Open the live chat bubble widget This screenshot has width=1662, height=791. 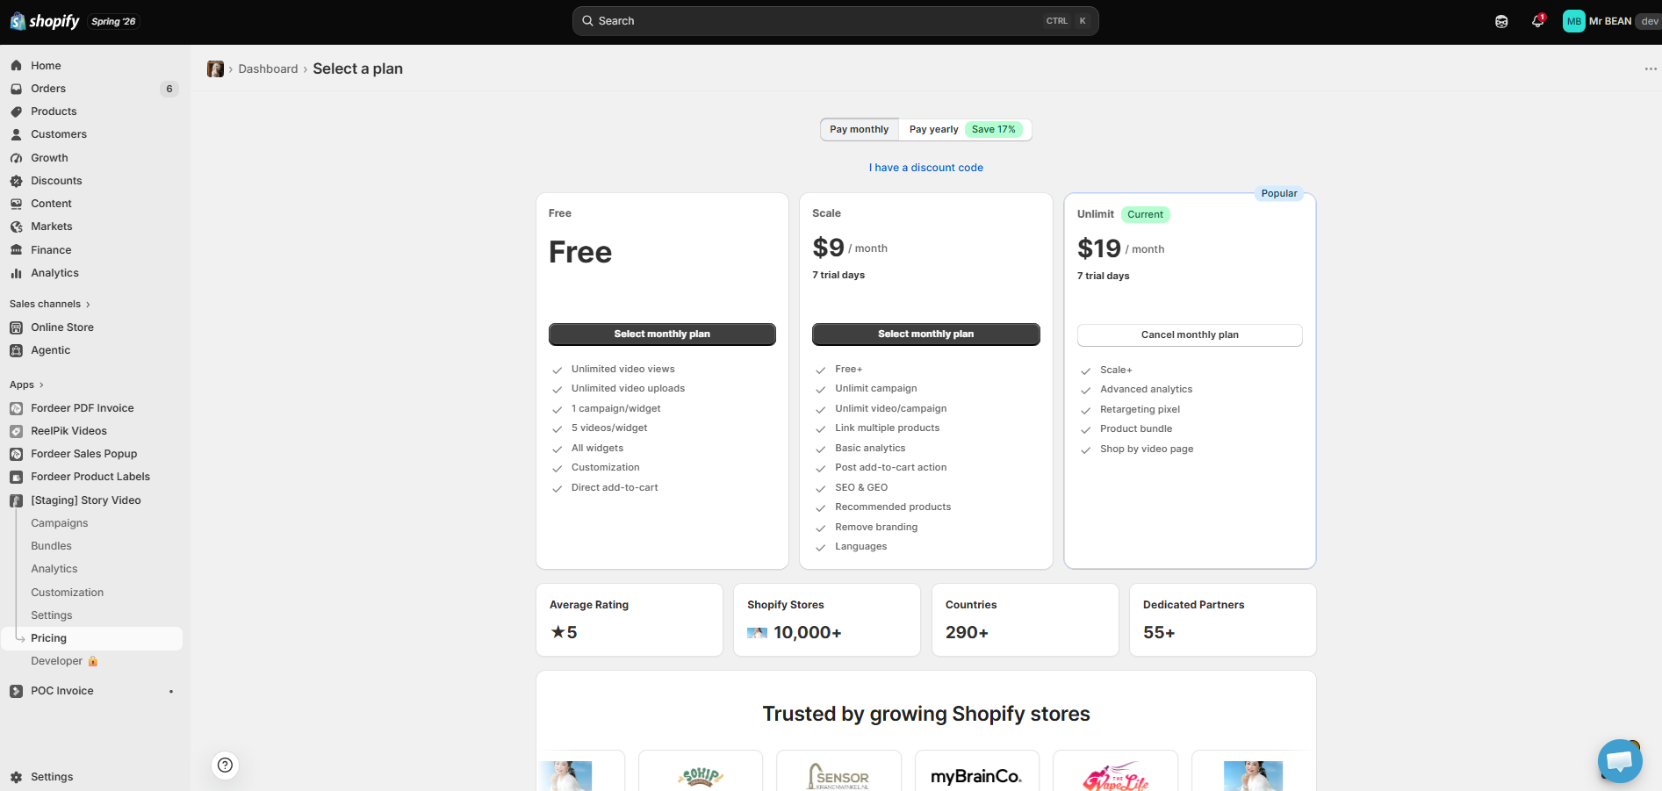point(1620,761)
